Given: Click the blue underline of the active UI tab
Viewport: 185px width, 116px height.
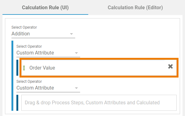Looking at the screenshot, I should [45, 14].
